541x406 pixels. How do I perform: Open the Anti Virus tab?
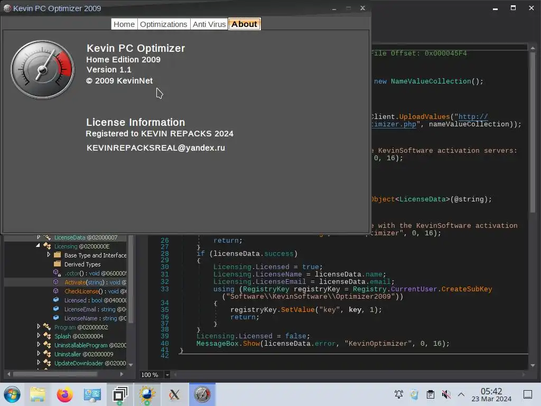click(x=209, y=24)
